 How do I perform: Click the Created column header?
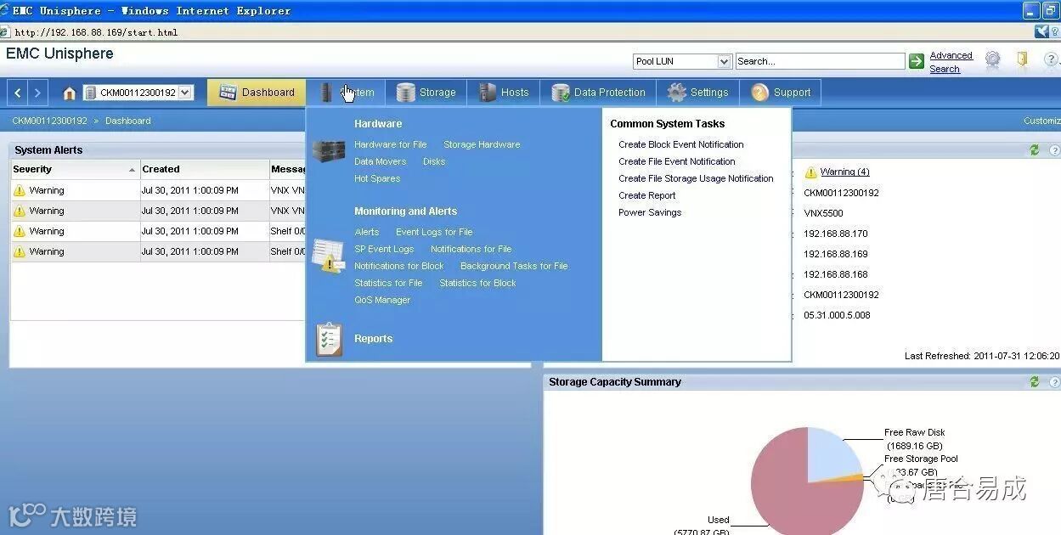205,169
